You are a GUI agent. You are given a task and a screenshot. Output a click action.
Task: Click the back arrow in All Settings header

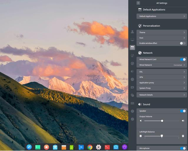138,3
